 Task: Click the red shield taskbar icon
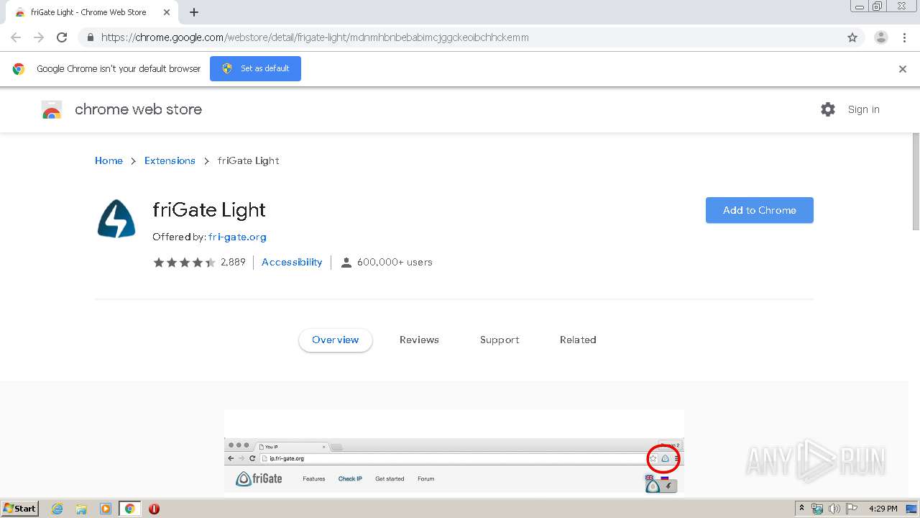[x=154, y=509]
